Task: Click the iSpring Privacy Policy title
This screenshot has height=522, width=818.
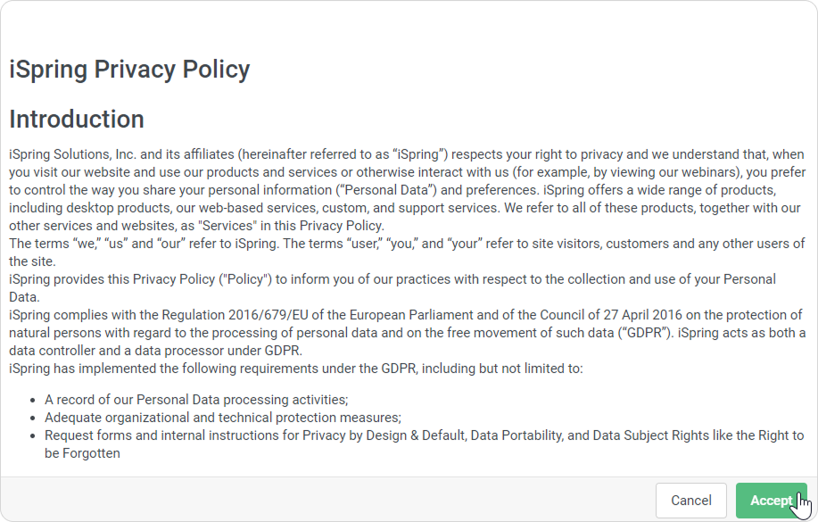Action: point(129,70)
